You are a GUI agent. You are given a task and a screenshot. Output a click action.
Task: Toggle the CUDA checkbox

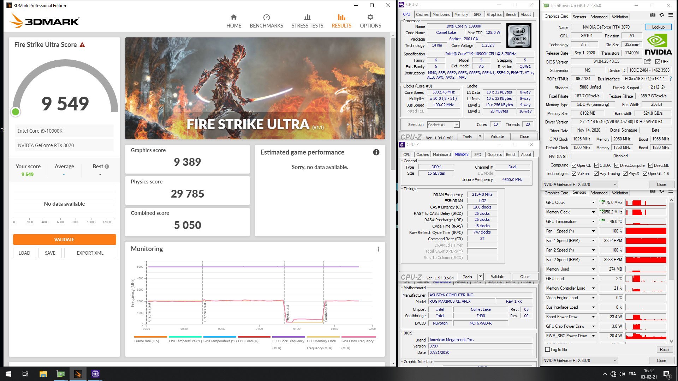pos(596,165)
